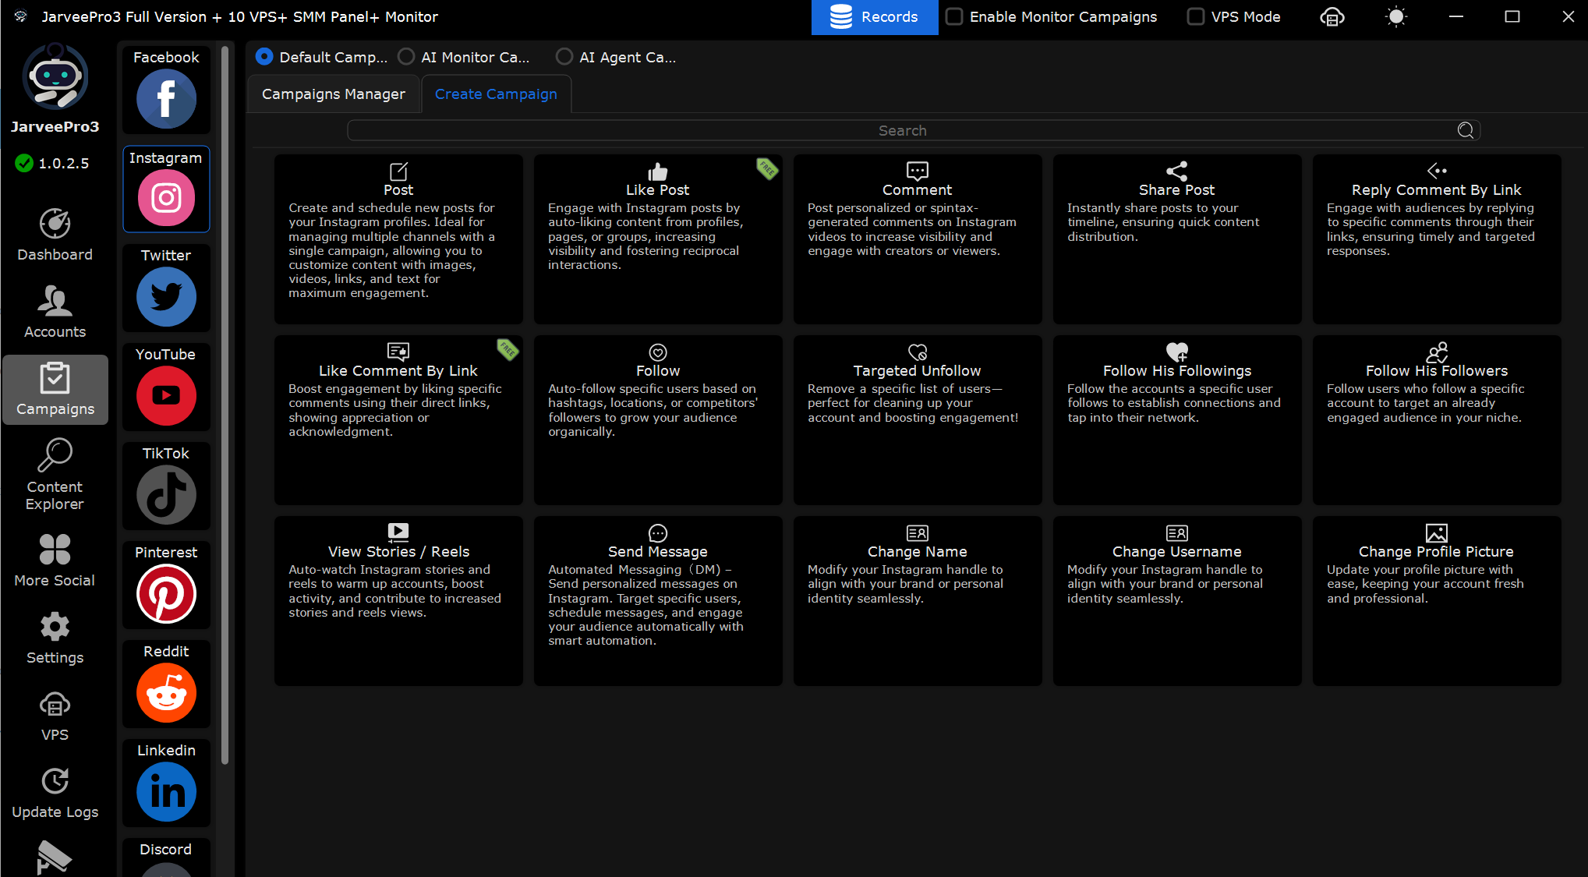Click the search magnifier icon
This screenshot has width=1588, height=877.
pyautogui.click(x=1465, y=130)
